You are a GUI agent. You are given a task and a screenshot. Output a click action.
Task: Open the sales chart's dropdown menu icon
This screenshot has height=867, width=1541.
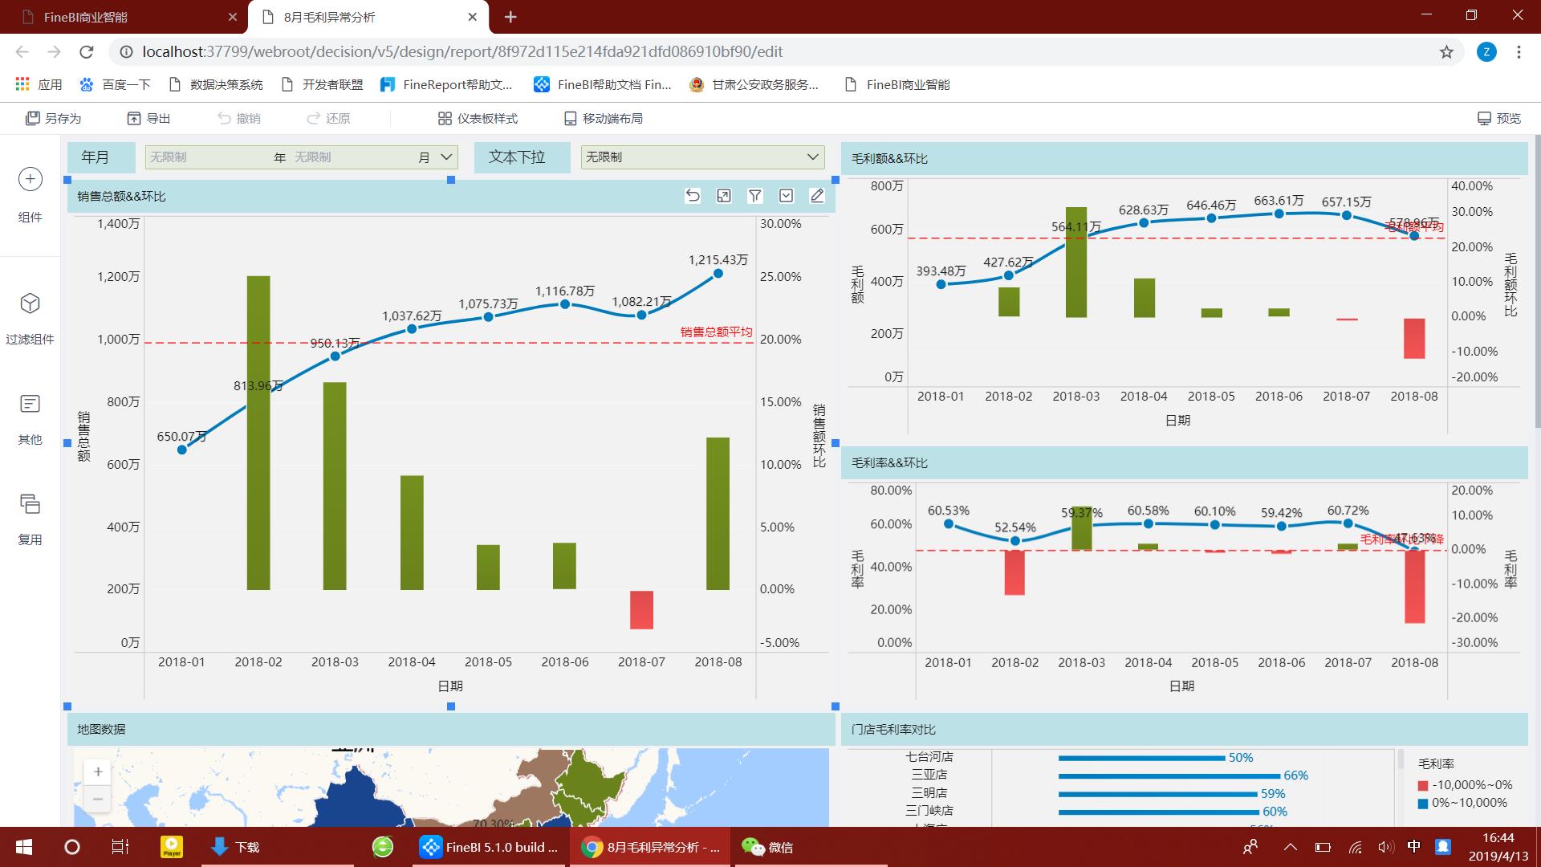[x=786, y=196]
